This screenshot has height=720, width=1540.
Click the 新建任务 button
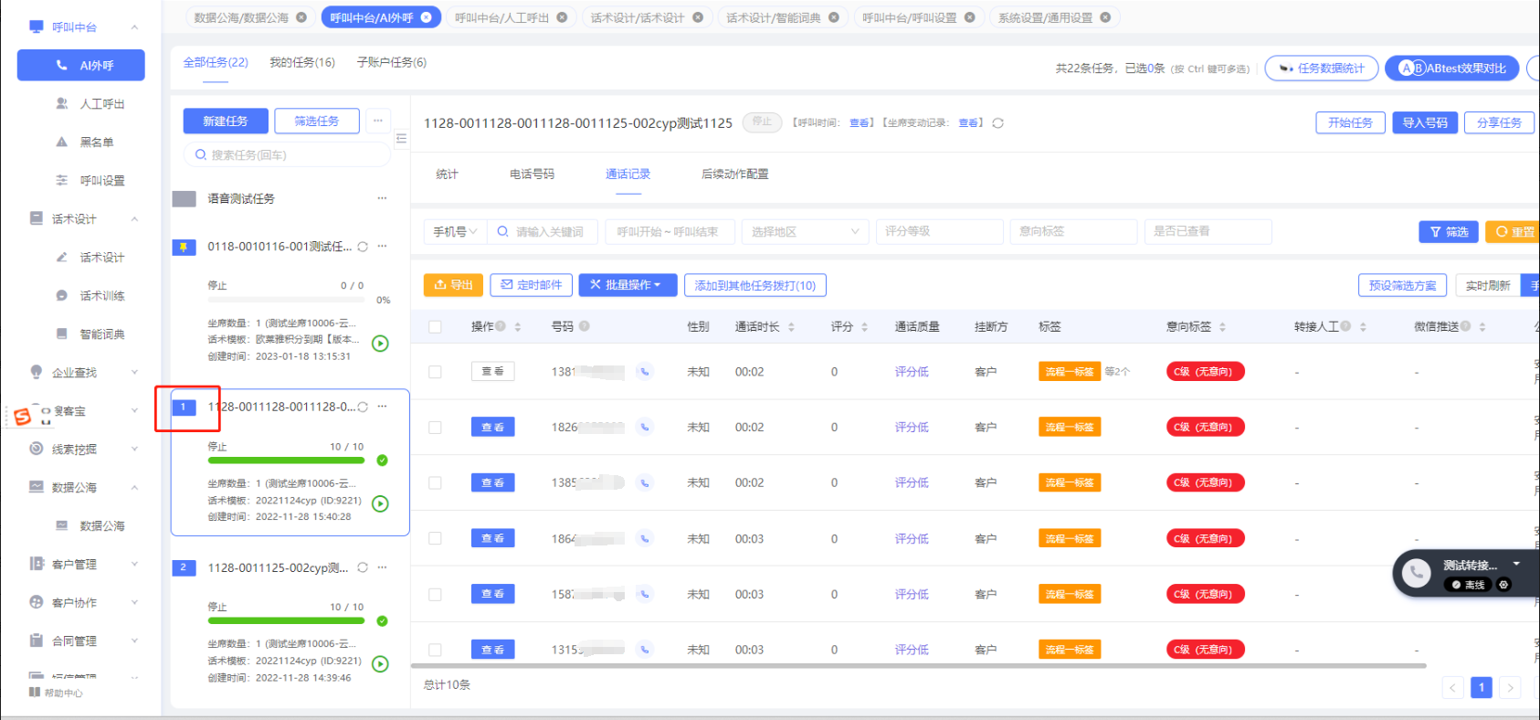point(226,121)
